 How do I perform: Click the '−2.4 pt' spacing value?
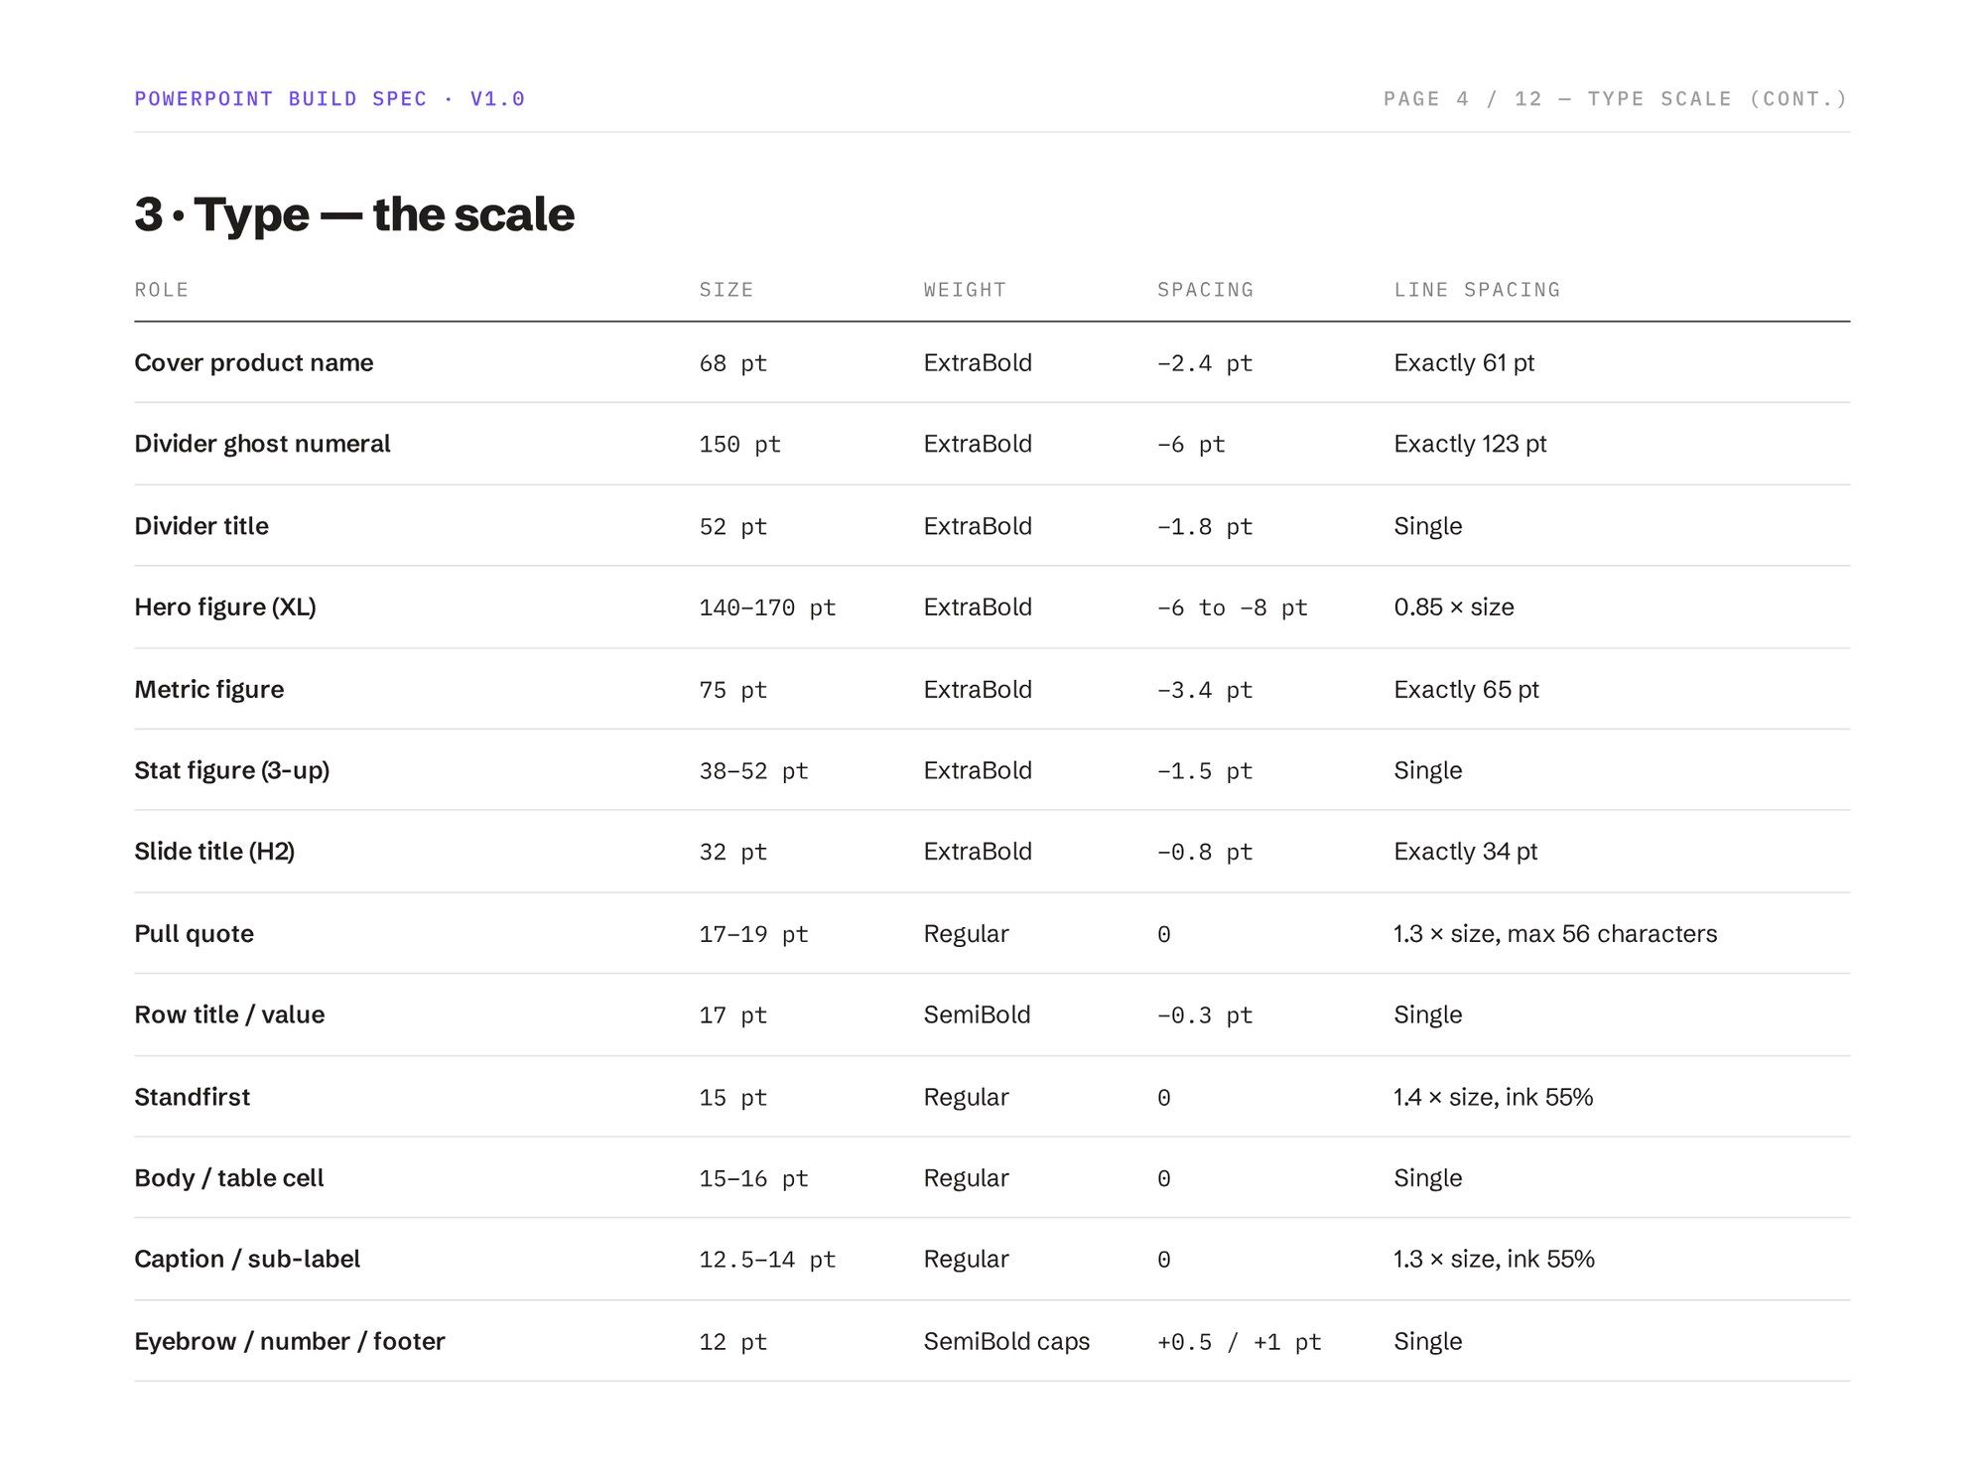(1205, 363)
